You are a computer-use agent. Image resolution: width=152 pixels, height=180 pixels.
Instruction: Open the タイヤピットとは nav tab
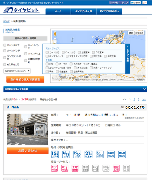click(x=84, y=11)
